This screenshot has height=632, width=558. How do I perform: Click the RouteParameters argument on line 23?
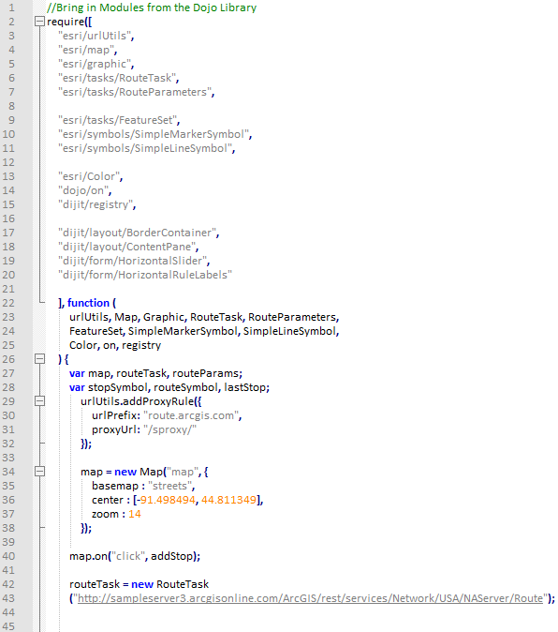[292, 317]
